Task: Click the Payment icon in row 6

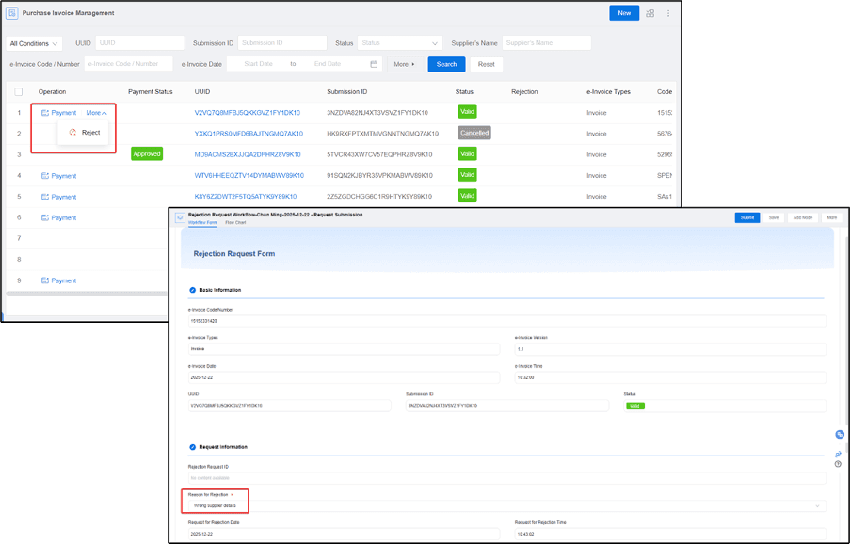Action: [45, 217]
